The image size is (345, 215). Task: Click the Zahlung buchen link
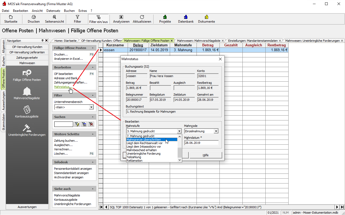pyautogui.click(x=66, y=141)
